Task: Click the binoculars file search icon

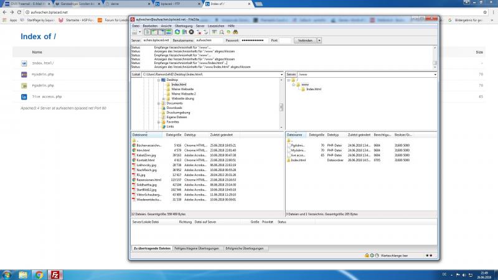Action: [236, 31]
